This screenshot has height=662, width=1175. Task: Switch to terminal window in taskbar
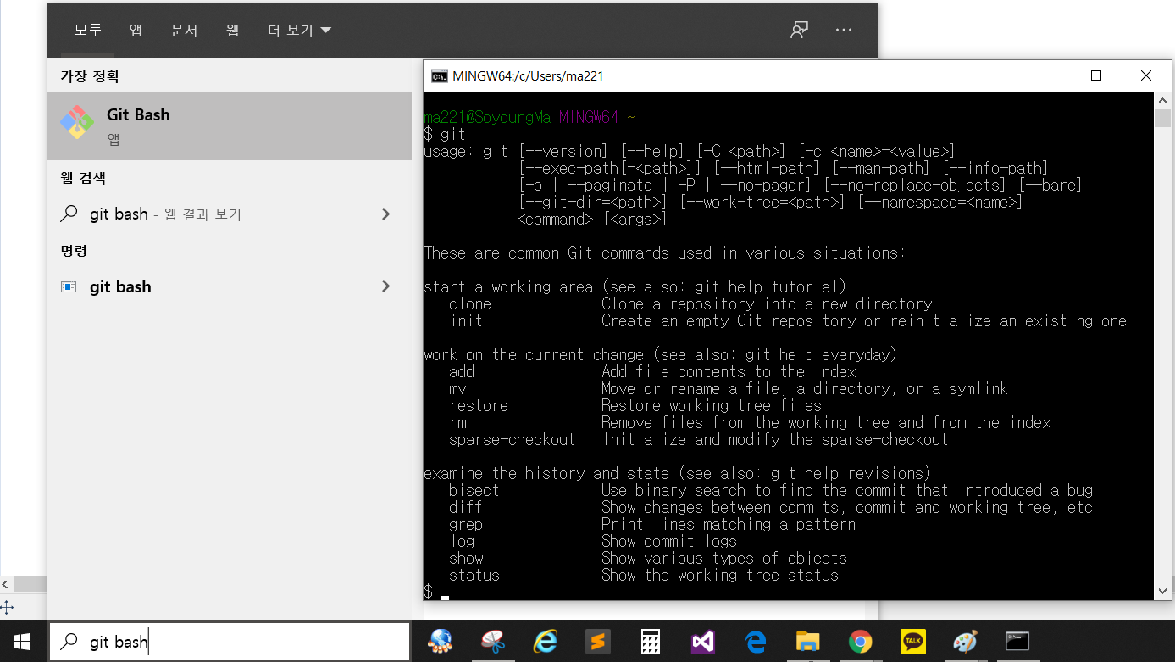1017,642
